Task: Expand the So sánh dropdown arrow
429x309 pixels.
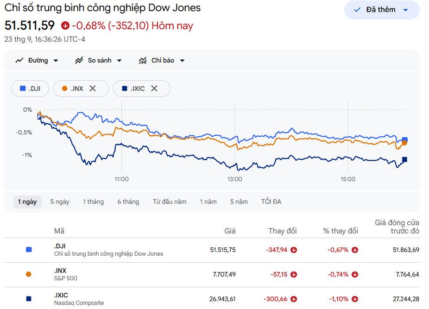Action: [119, 61]
